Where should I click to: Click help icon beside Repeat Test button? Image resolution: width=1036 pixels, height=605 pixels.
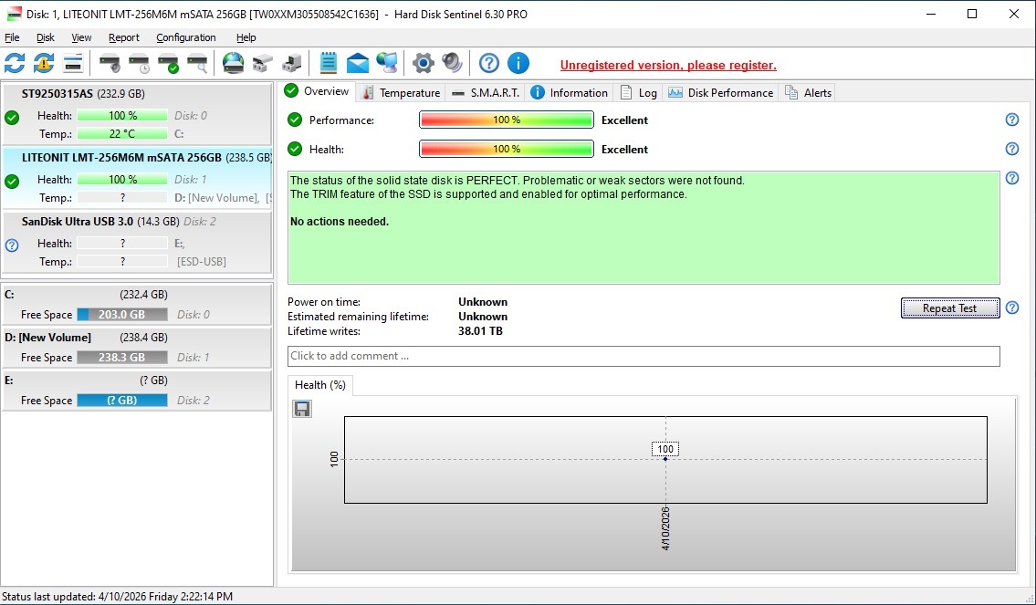coord(1011,308)
